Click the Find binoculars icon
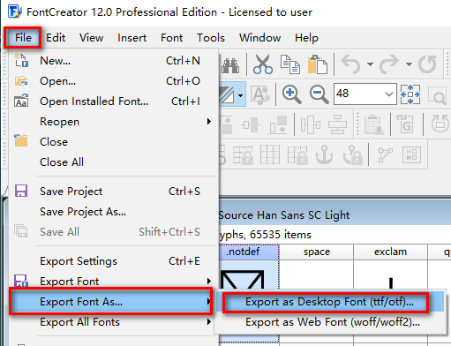Screen dimensions: 451x346 (x=230, y=65)
